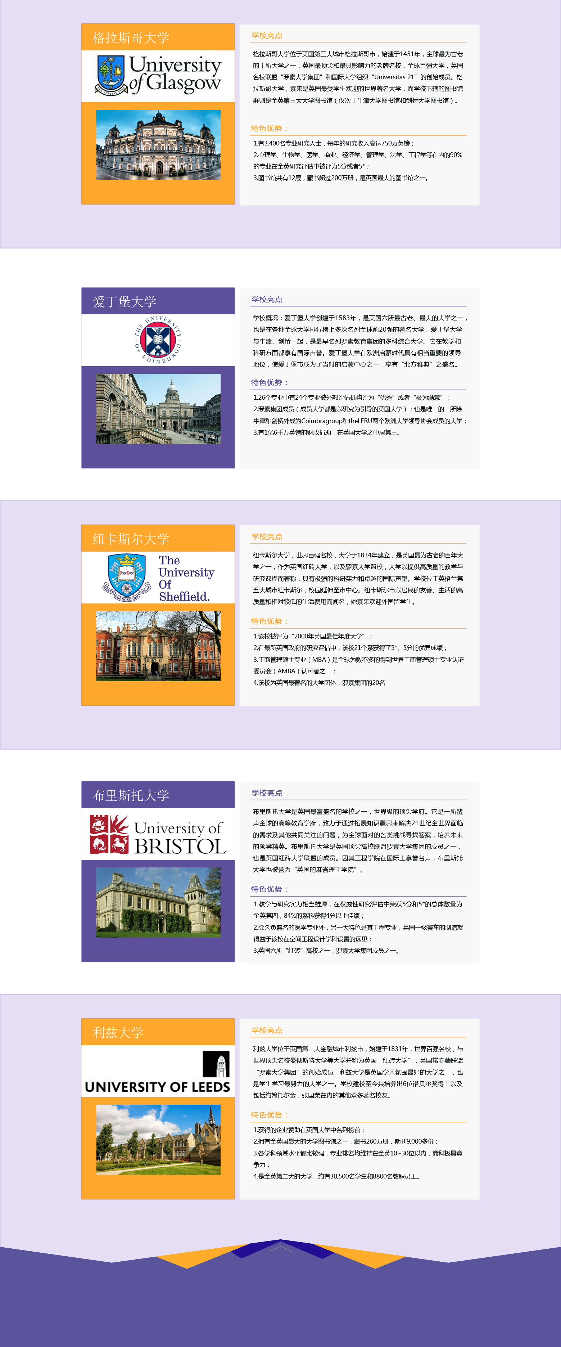Open the Leeds campus lawn photo
Image resolution: width=561 pixels, height=1347 pixels.
click(158, 1140)
